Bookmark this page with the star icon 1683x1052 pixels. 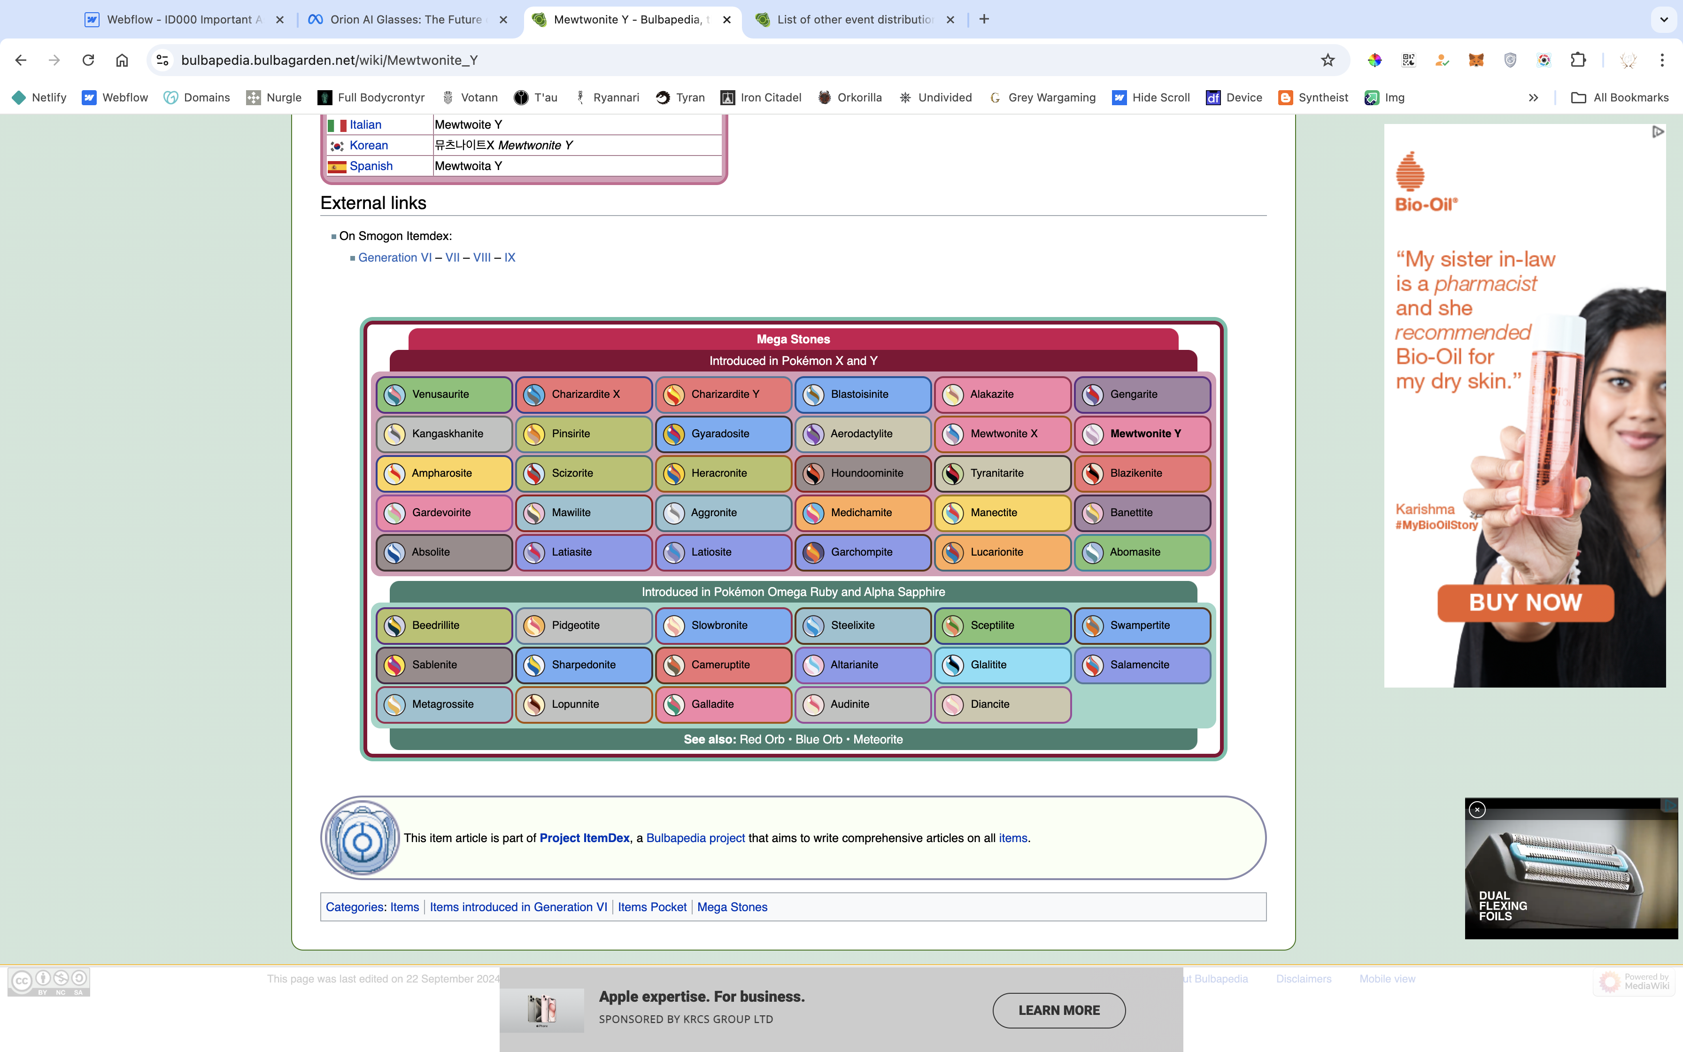pos(1328,60)
